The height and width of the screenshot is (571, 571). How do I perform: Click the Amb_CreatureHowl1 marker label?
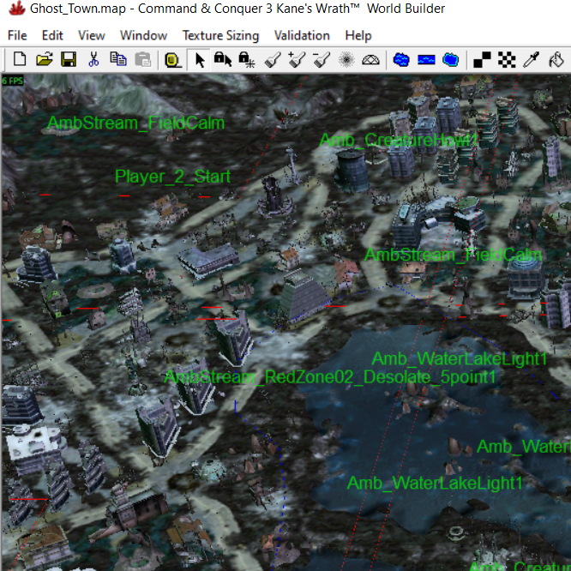(x=399, y=141)
